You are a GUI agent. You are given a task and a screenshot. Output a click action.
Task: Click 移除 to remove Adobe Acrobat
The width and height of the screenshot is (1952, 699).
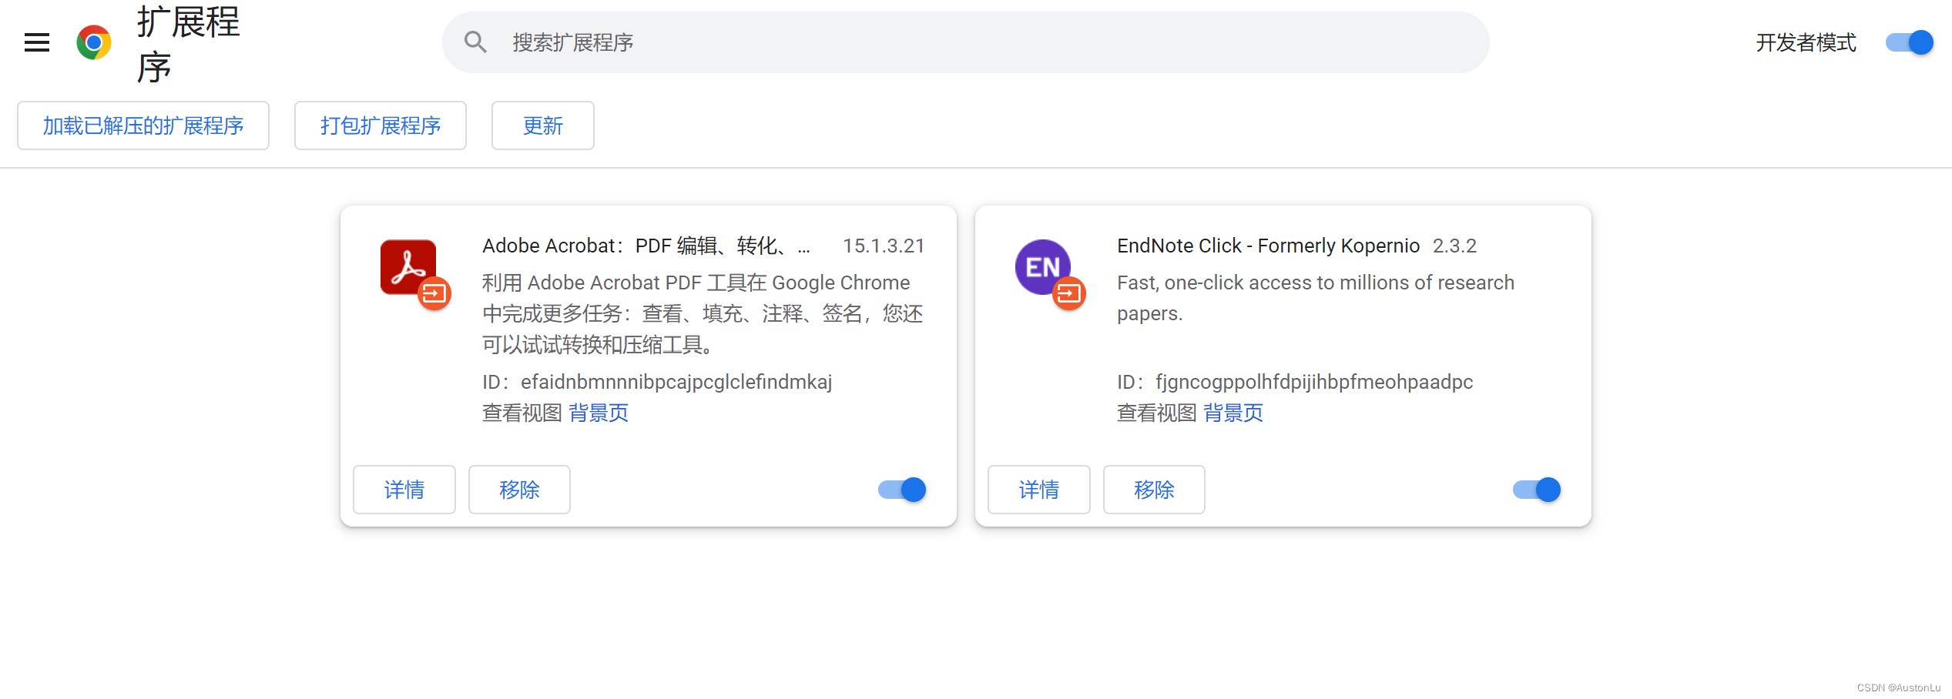coord(519,490)
